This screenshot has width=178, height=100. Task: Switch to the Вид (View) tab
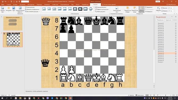72,4
